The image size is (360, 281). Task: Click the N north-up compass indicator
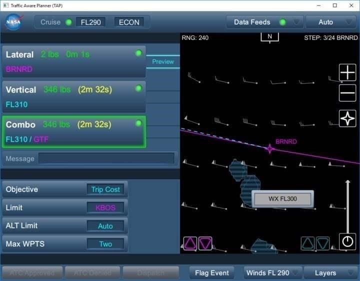pyautogui.click(x=270, y=37)
